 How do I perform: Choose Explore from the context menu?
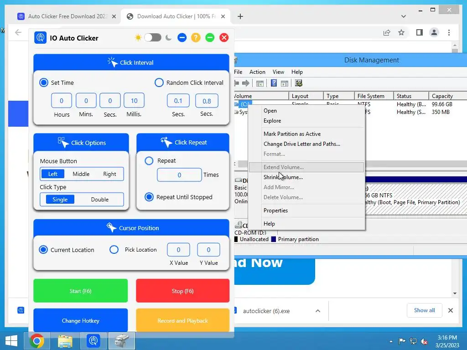point(306,120)
